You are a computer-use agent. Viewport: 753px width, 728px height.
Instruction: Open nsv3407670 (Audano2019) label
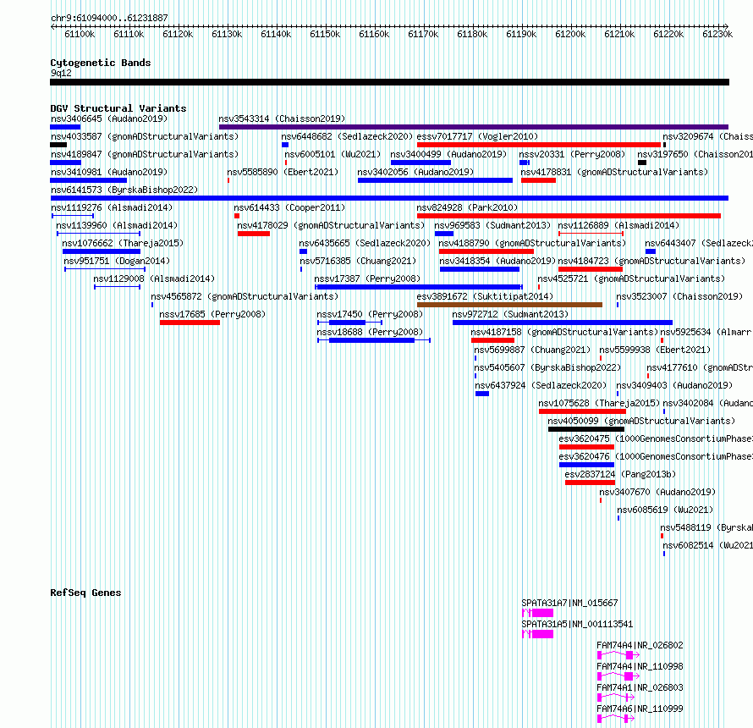(x=657, y=492)
